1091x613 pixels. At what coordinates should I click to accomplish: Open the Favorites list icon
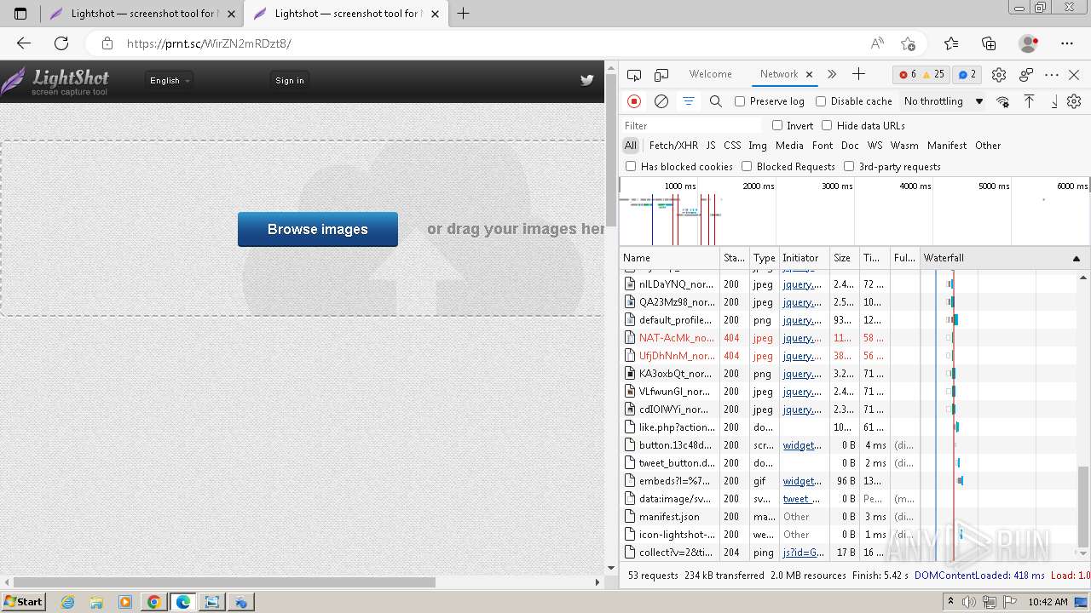pyautogui.click(x=951, y=43)
